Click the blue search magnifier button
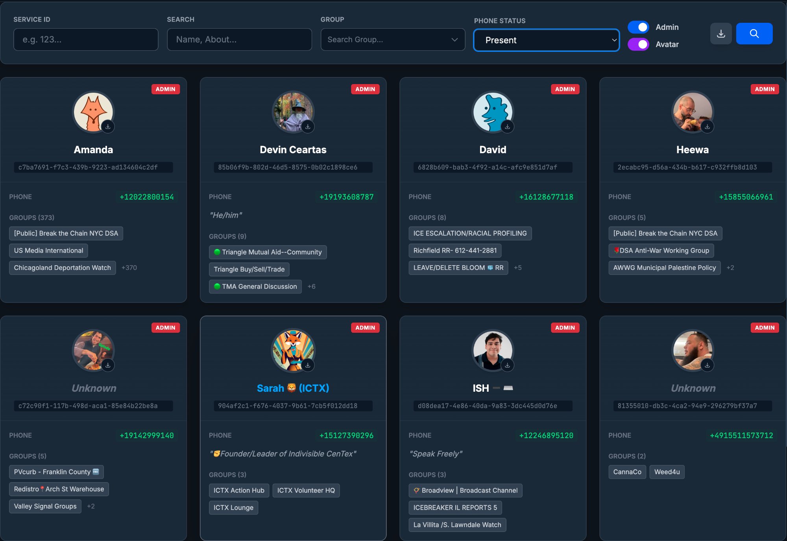 tap(754, 33)
